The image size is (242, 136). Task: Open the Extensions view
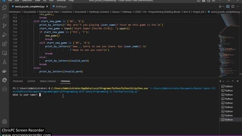tap(5, 44)
